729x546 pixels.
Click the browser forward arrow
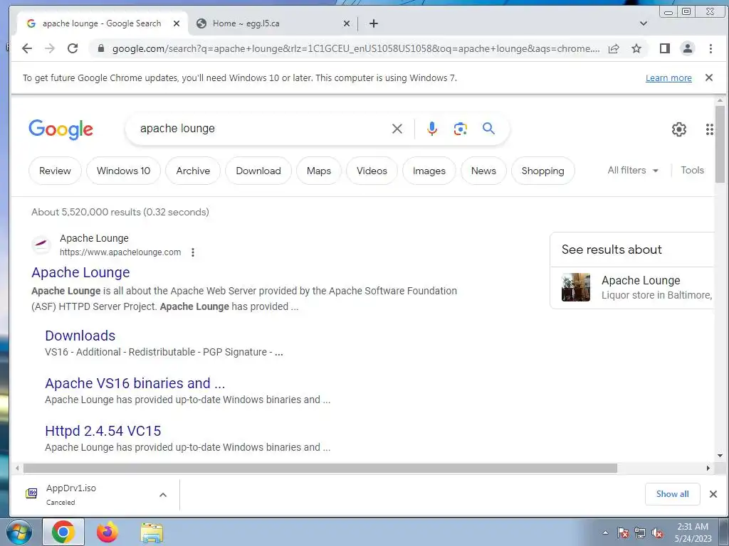(x=50, y=48)
